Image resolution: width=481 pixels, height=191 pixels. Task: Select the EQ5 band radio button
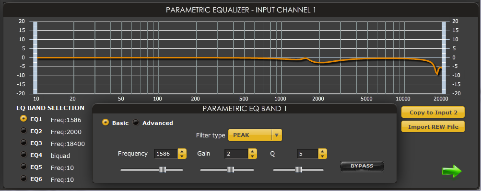pyautogui.click(x=23, y=166)
